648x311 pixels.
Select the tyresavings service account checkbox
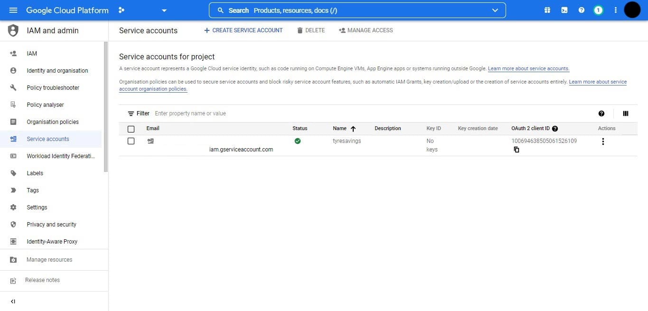pyautogui.click(x=131, y=141)
